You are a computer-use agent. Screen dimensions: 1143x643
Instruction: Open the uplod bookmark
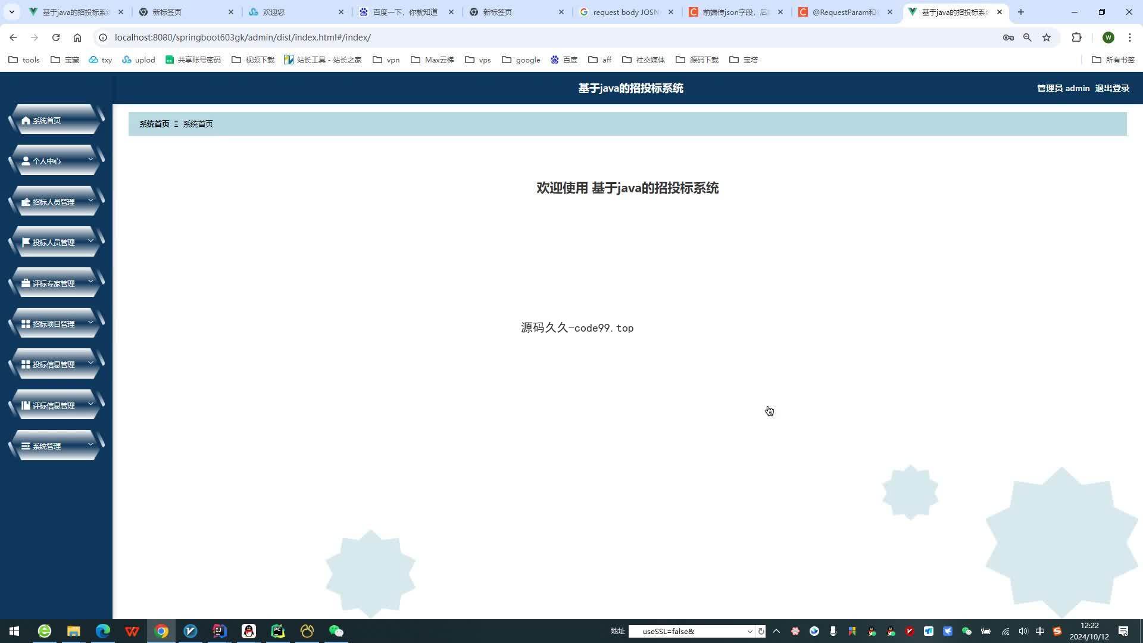coord(138,60)
